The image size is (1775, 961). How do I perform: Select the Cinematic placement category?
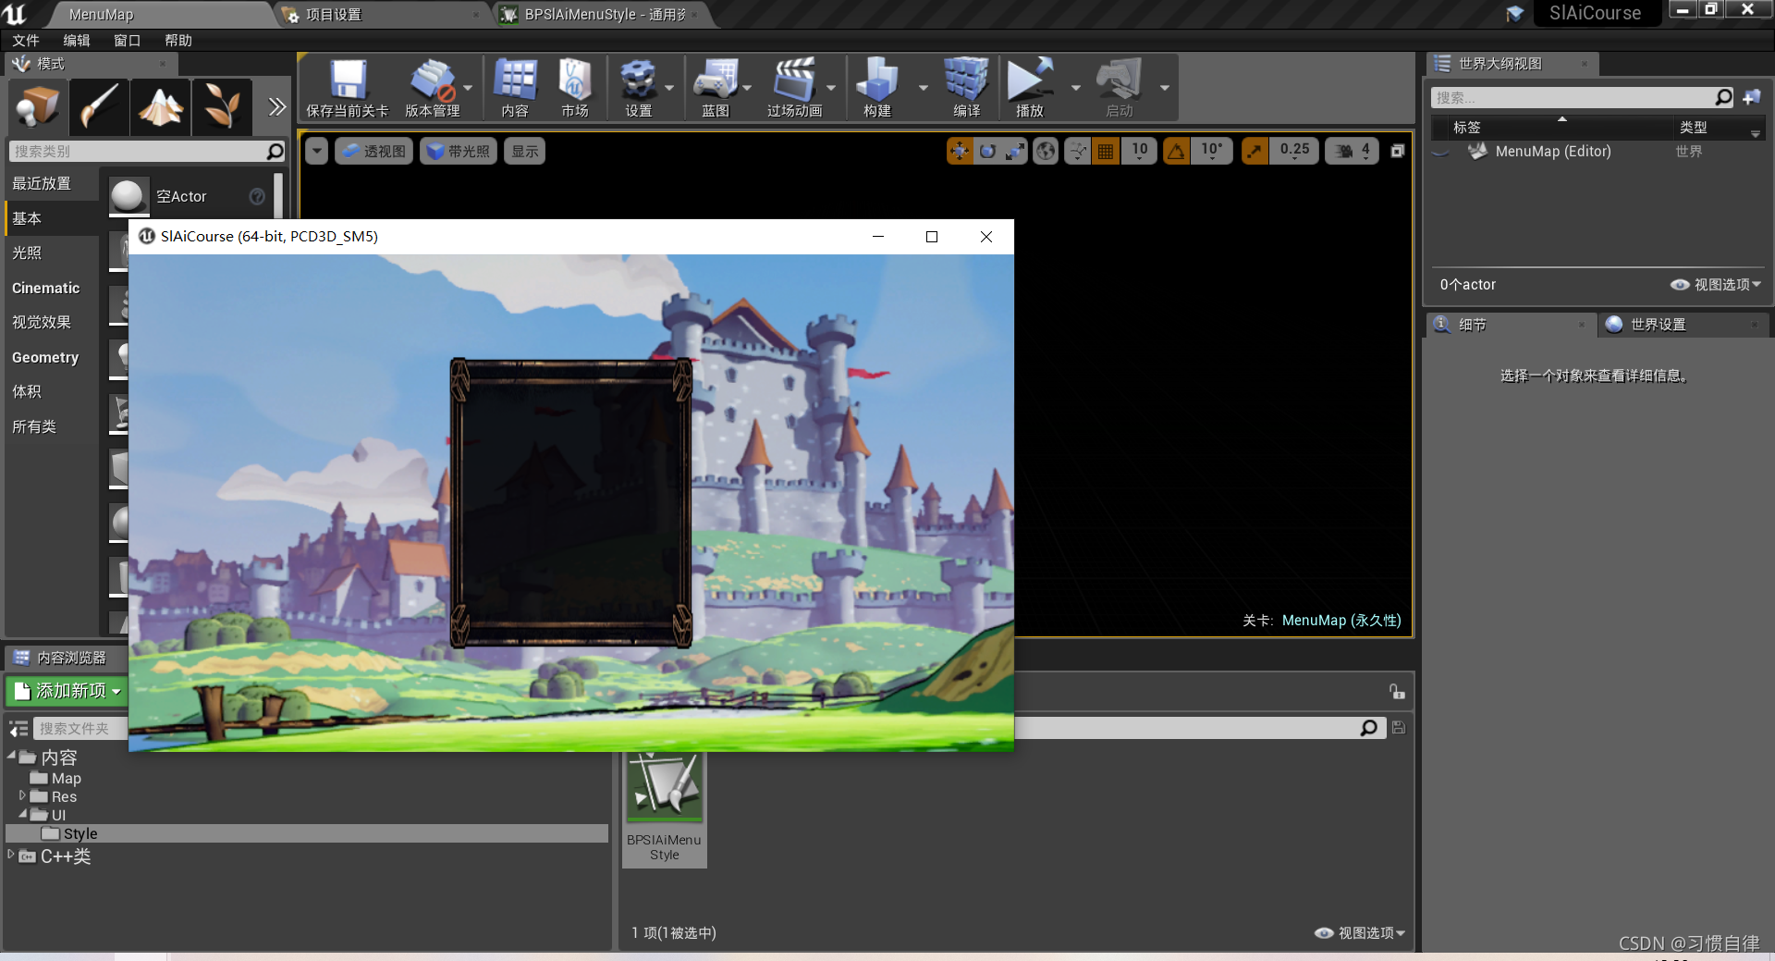[x=52, y=288]
